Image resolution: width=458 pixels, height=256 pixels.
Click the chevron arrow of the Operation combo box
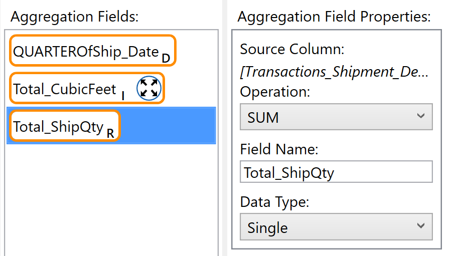pyautogui.click(x=420, y=116)
